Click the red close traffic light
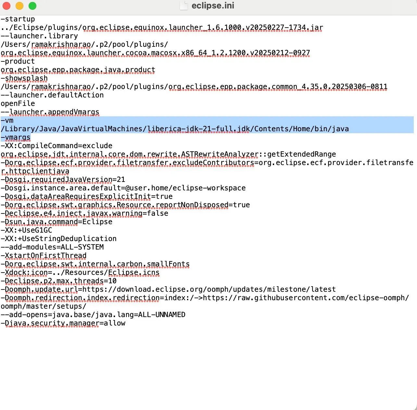 6,6
